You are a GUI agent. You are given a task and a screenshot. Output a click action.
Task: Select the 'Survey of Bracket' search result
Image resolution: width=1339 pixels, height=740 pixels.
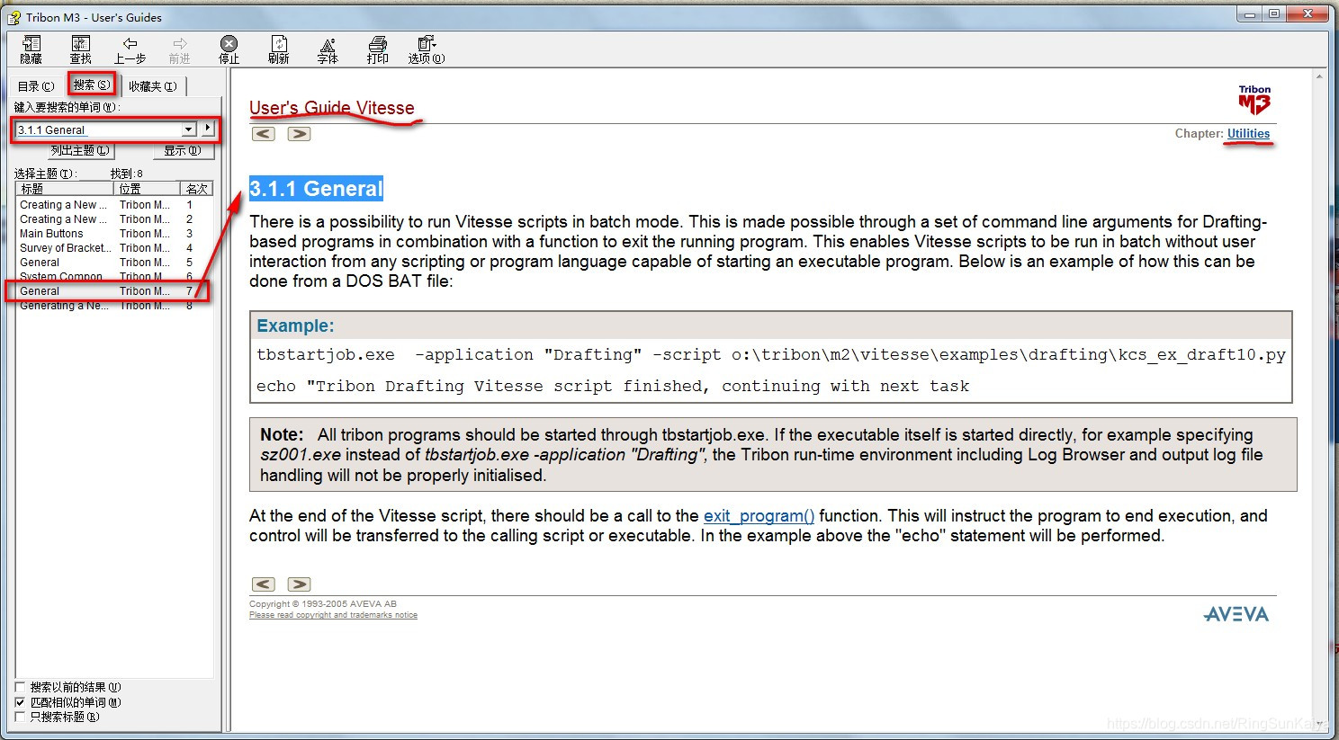(x=113, y=248)
